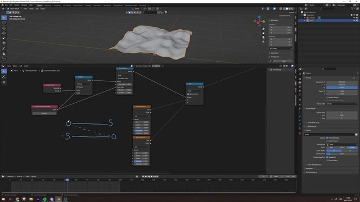
Task: Switch perspective/orthographic grid icon in viewport
Action: pos(263,42)
